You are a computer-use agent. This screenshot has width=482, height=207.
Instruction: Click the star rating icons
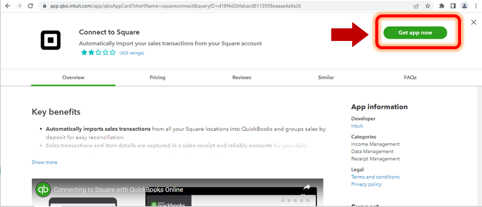pyautogui.click(x=98, y=53)
